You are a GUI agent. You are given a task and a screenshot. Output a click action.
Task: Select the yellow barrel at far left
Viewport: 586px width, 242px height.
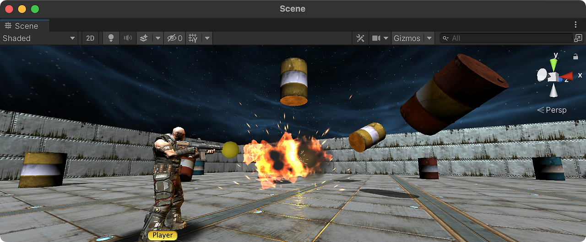(43, 170)
